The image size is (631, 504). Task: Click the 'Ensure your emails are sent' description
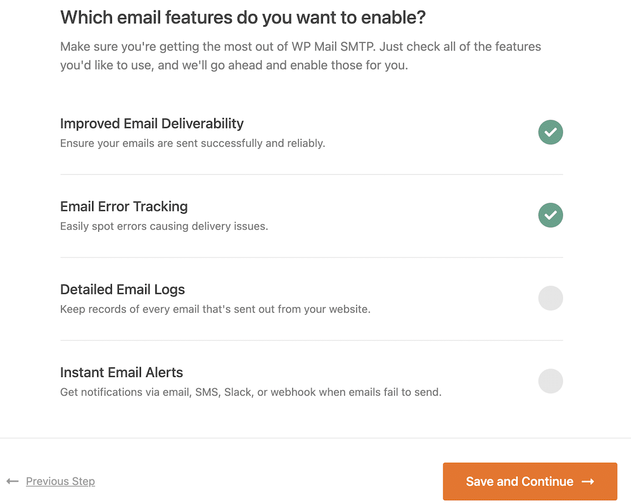tap(192, 143)
